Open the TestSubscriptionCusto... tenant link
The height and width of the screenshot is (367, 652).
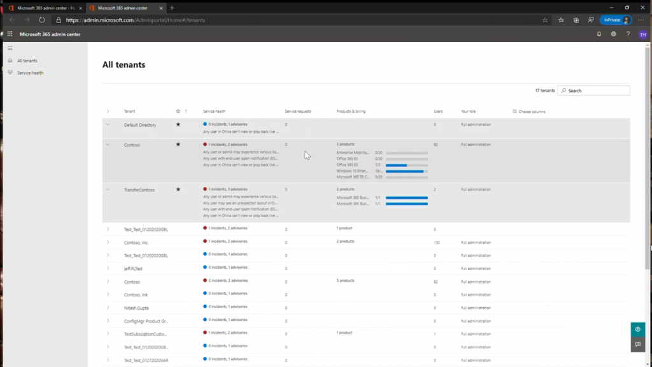[x=146, y=334]
